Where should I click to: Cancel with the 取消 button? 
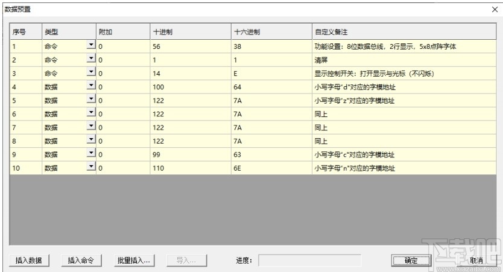click(x=476, y=261)
